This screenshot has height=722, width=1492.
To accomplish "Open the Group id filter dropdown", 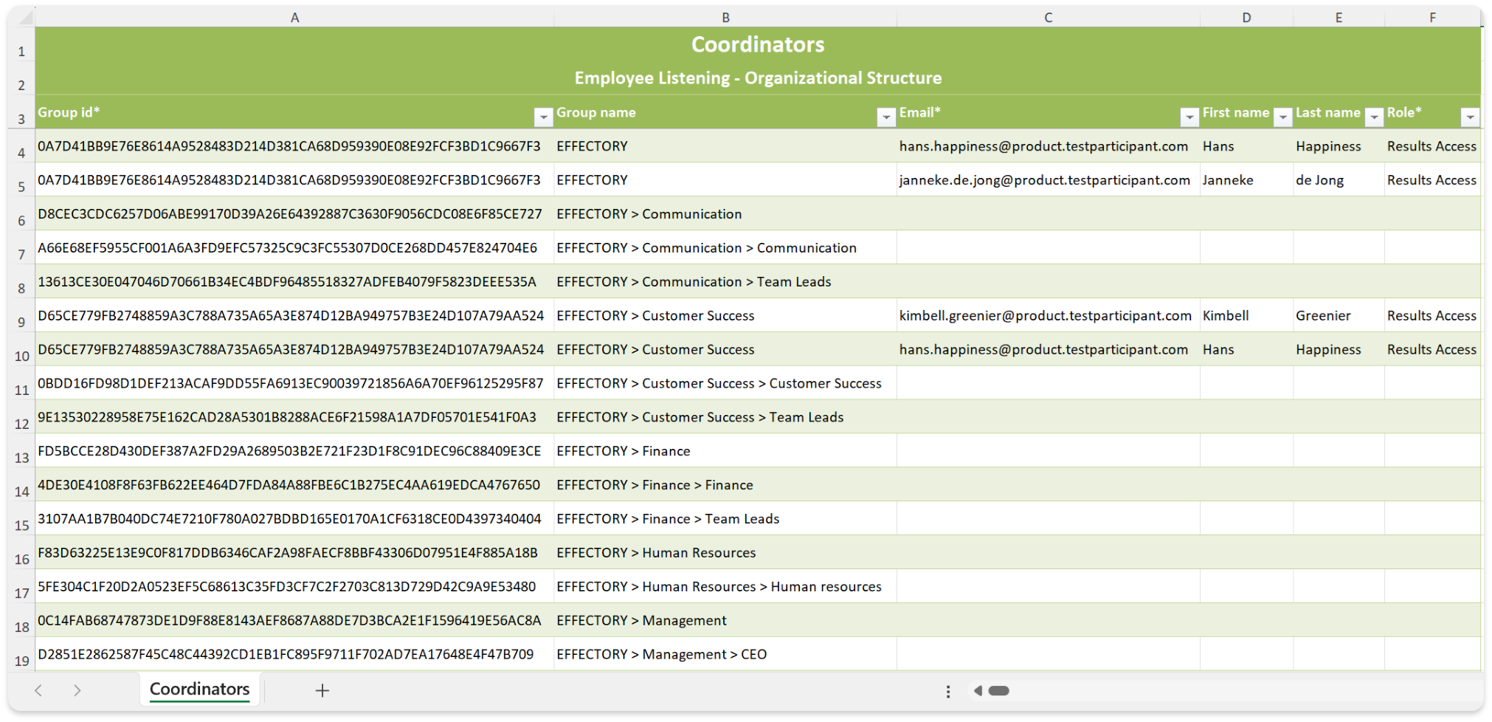I will point(543,117).
